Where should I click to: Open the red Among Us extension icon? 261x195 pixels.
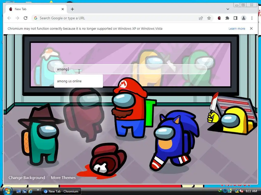tap(219, 18)
